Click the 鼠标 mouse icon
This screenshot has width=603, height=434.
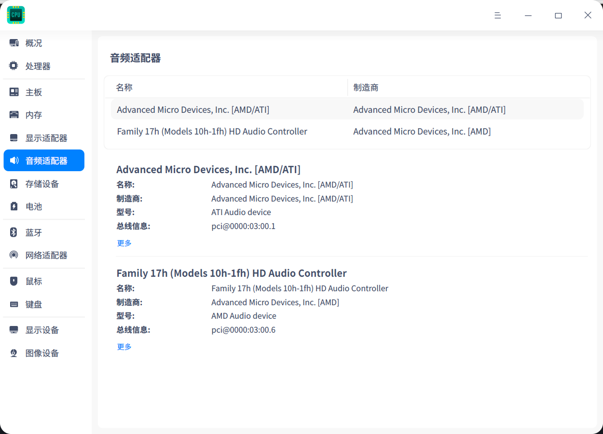pyautogui.click(x=14, y=281)
